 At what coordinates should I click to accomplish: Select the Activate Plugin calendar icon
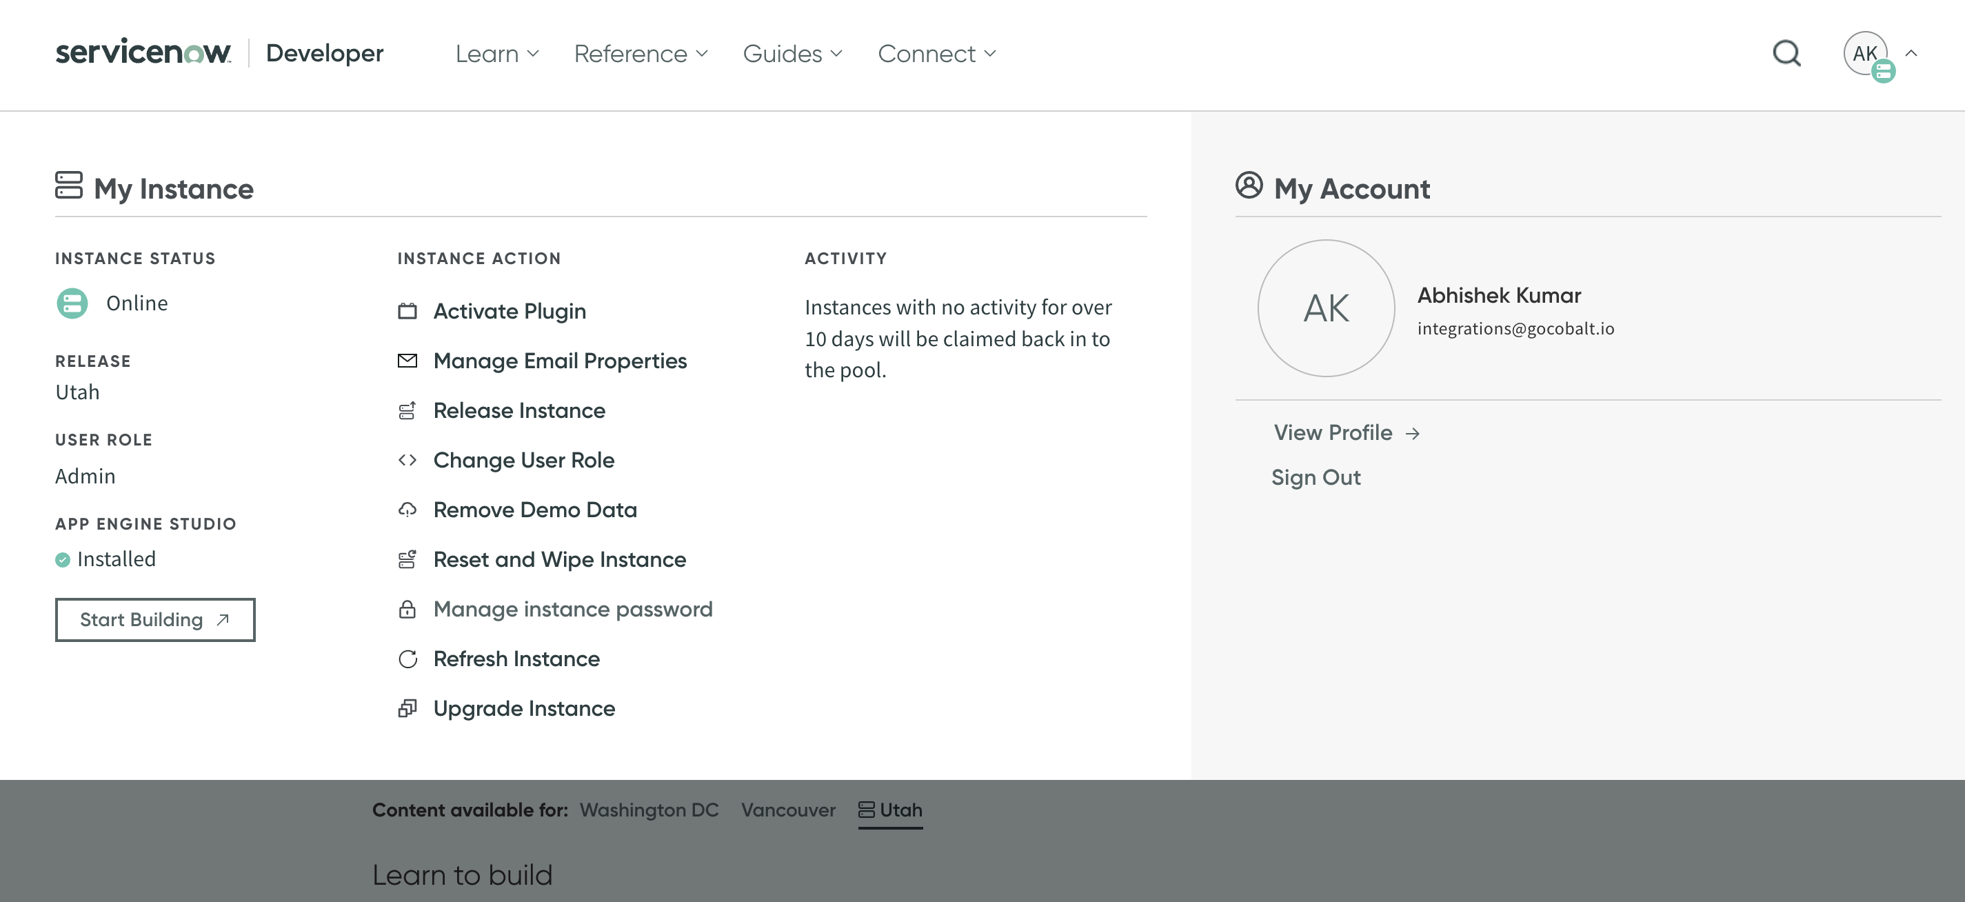[407, 311]
